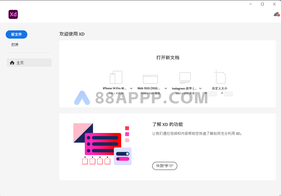Viewport: 281px width, 196px height.
Task: Minimize the XD window
Action: pos(251,4)
